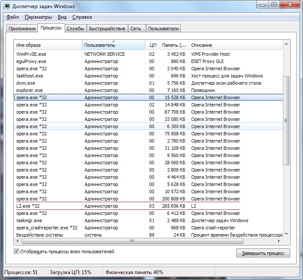Click the 285 656 КБ memory value
This screenshot has width=303, height=280.
[174, 206]
